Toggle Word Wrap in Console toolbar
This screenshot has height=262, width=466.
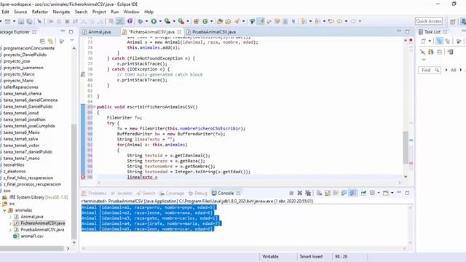coord(336,193)
